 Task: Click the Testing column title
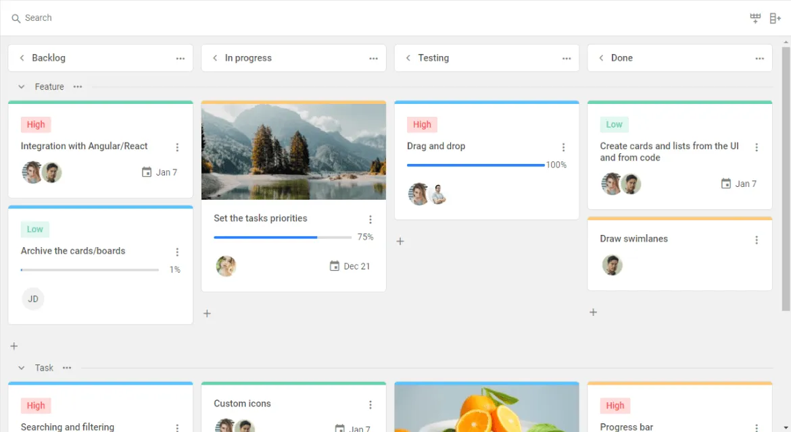coord(433,58)
